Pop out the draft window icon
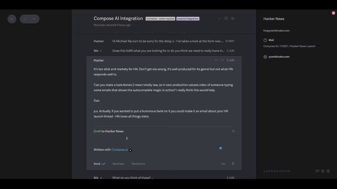This screenshot has width=337, height=189. click(233, 131)
